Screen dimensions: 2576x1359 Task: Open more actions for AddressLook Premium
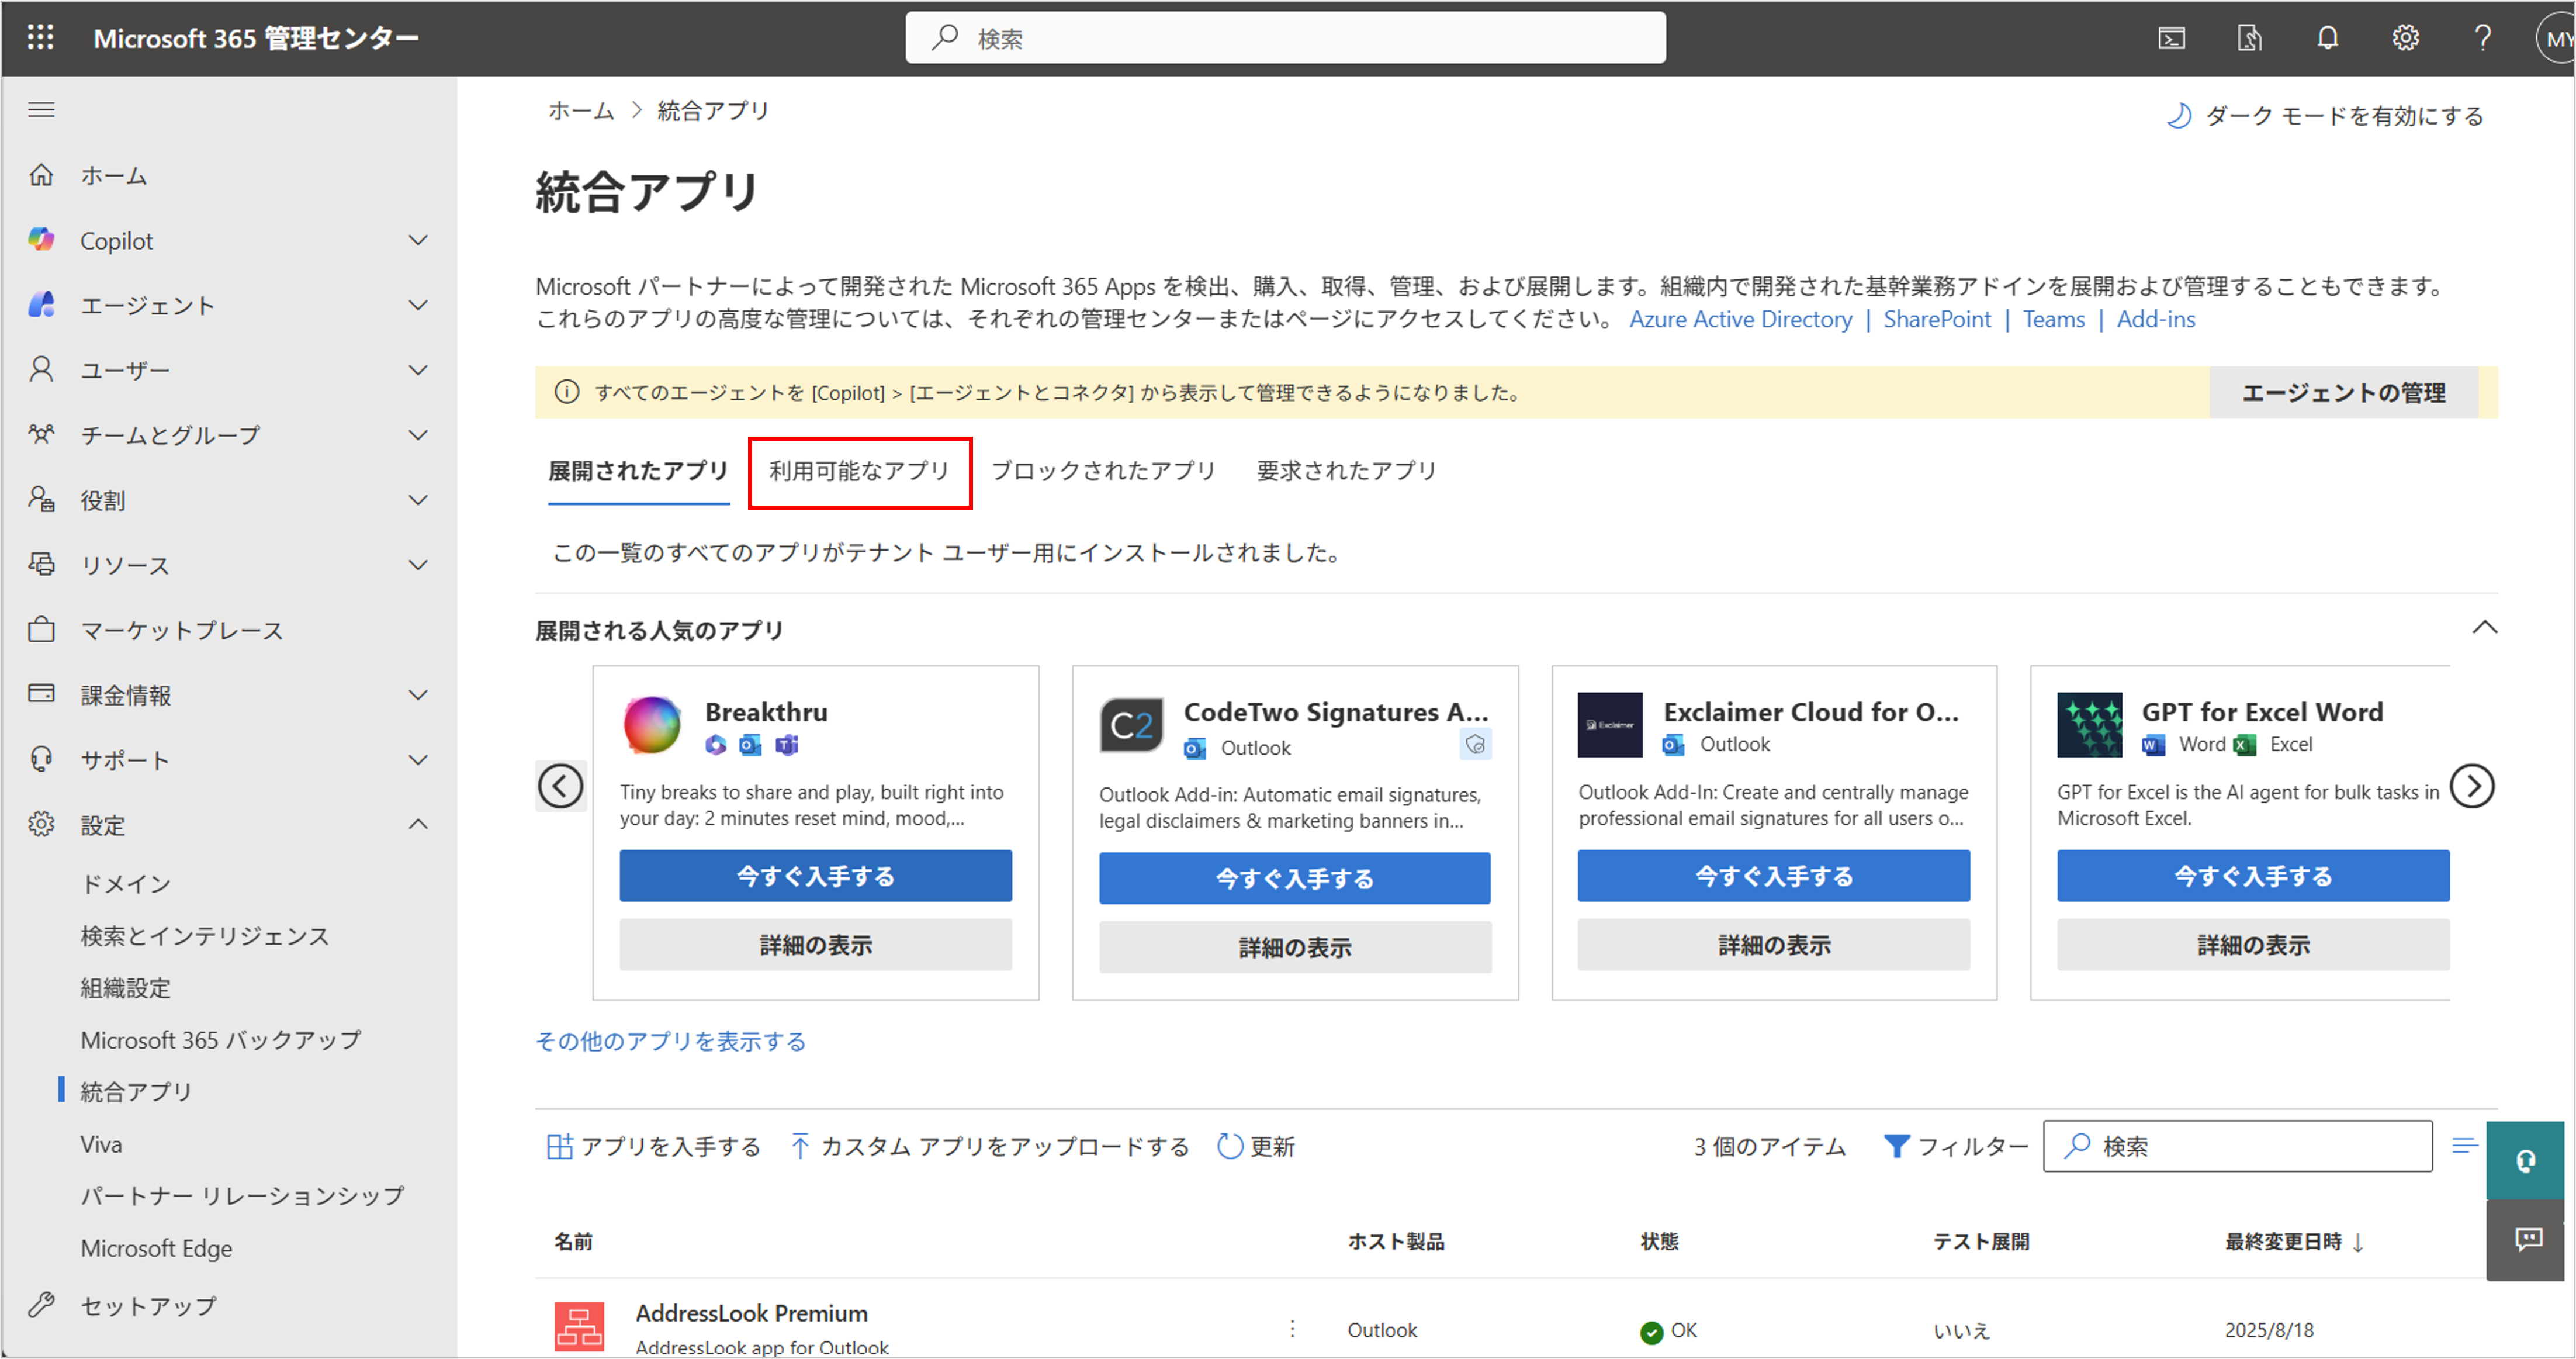(x=1292, y=1329)
